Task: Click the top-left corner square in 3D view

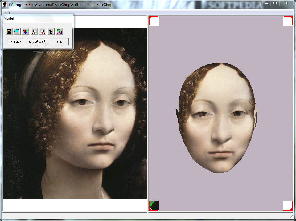Action: (154, 21)
